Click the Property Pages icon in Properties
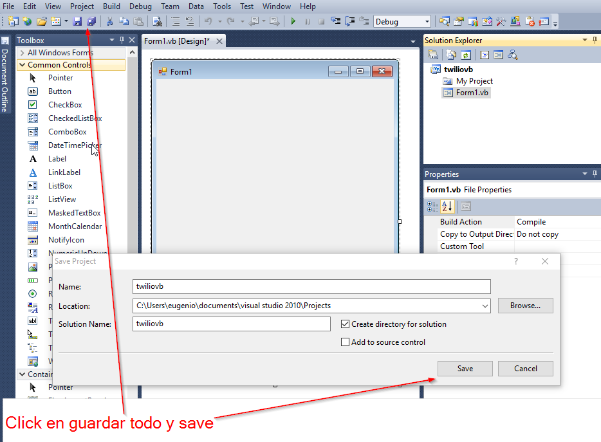The width and height of the screenshot is (601, 442). (466, 207)
